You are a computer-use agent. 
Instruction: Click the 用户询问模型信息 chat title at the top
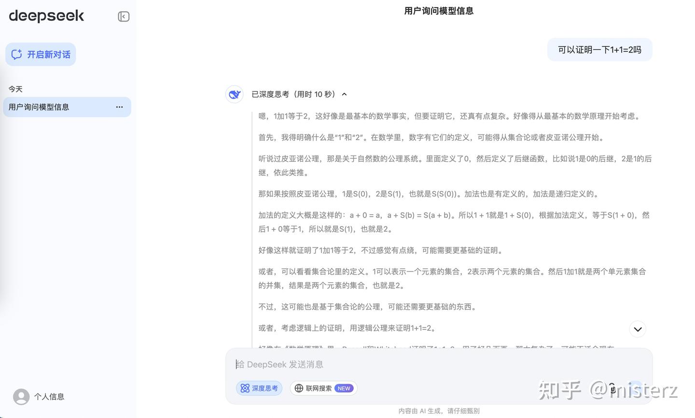click(x=439, y=11)
